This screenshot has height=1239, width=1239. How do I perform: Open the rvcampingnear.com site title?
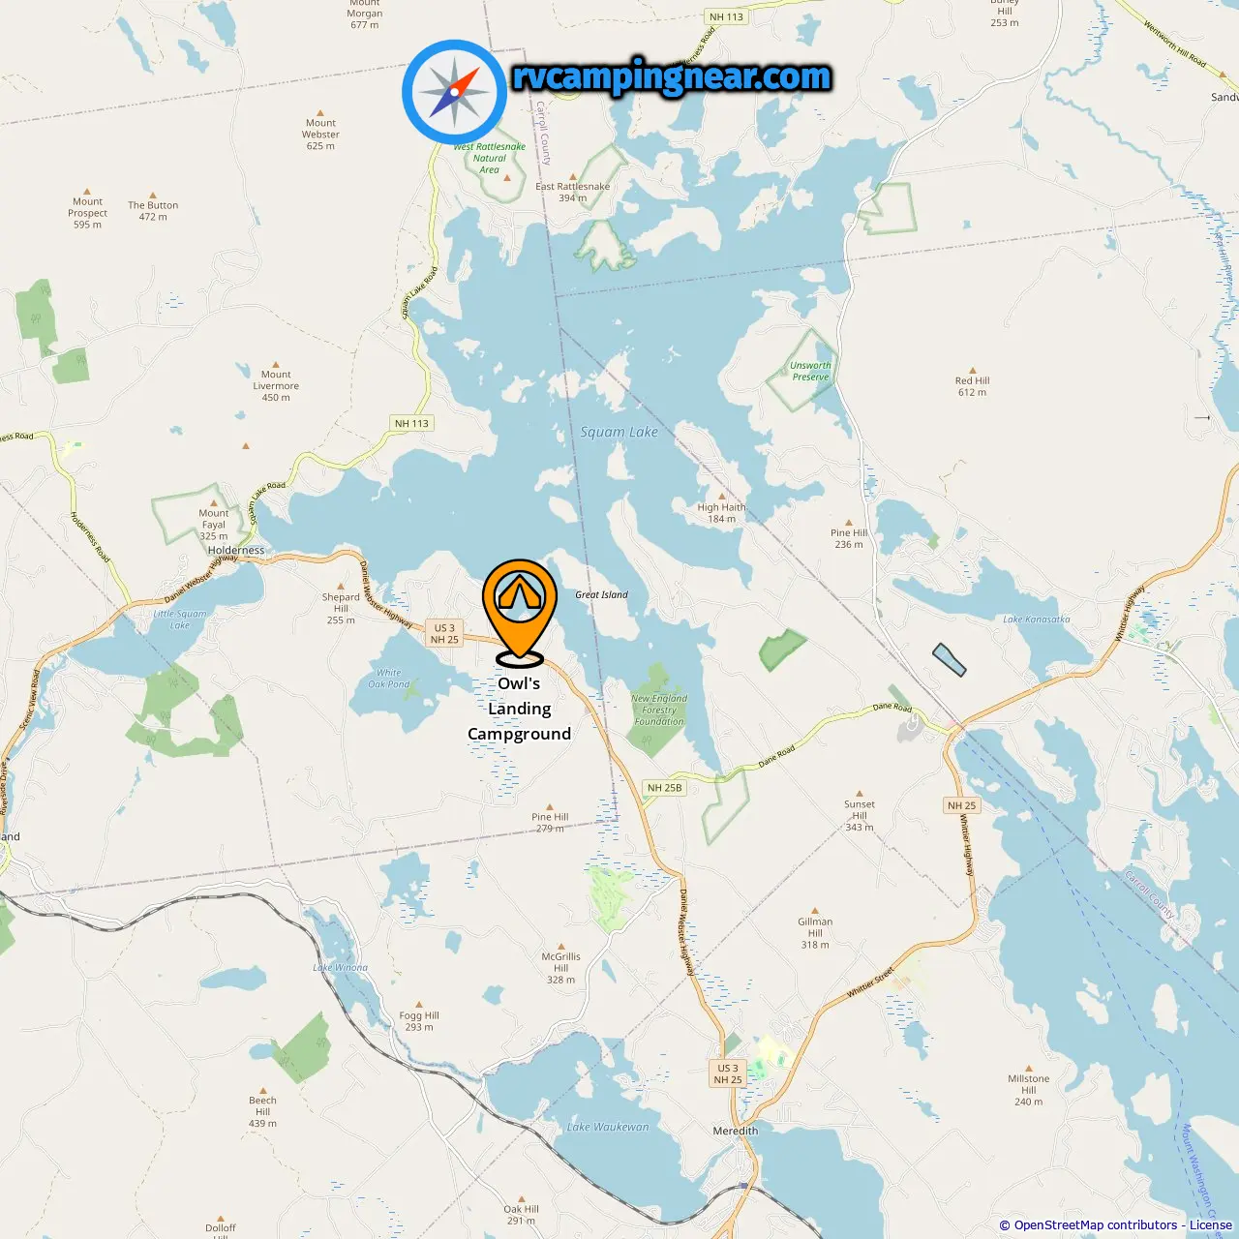point(672,76)
